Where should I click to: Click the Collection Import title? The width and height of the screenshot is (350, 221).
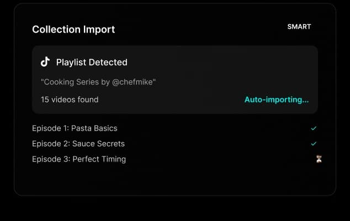[x=73, y=29]
